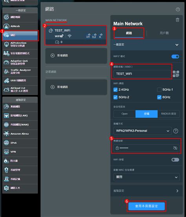Check the 5GHz-1 band checkbox

pyautogui.click(x=159, y=90)
